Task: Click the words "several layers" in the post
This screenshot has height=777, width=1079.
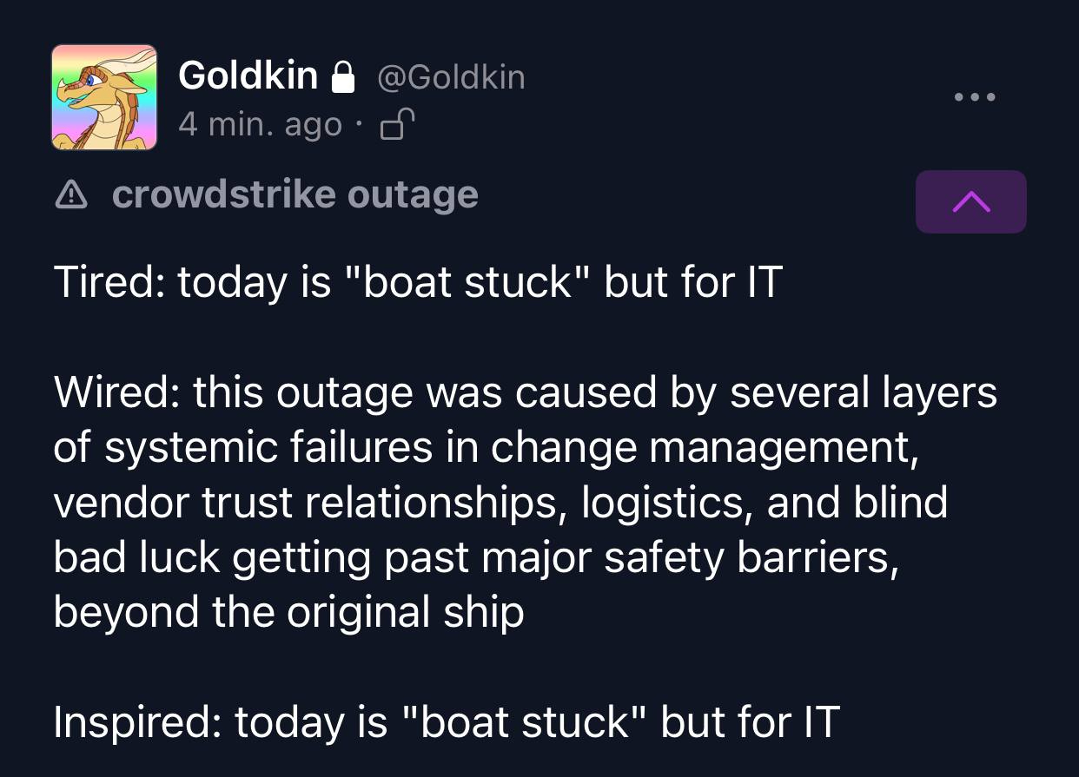Action: click(863, 393)
